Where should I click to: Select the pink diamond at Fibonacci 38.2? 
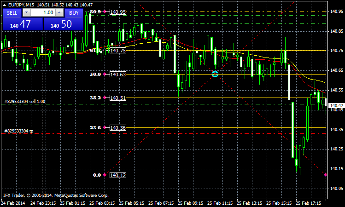[105, 98]
